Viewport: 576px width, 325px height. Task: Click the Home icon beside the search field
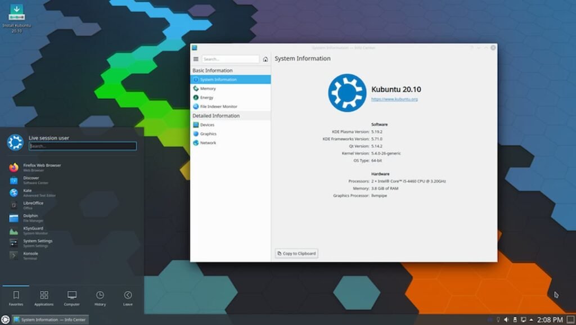(x=265, y=59)
